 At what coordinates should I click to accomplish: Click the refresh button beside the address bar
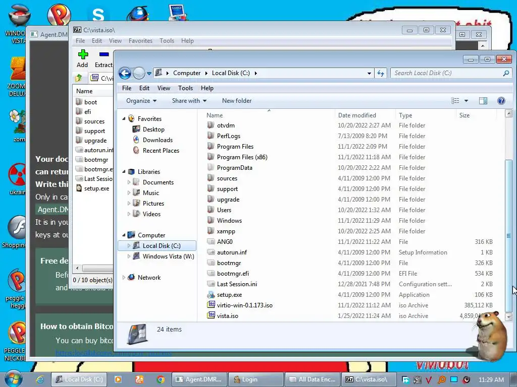pyautogui.click(x=381, y=73)
